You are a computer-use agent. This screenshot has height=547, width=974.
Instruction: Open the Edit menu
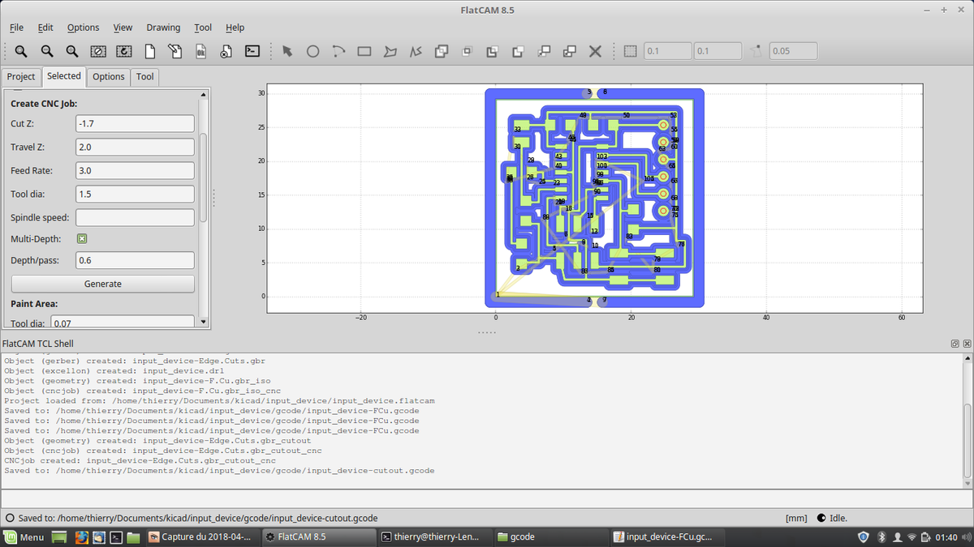(45, 28)
